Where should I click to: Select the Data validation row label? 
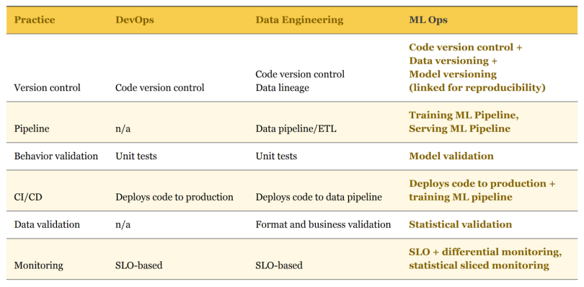click(47, 224)
